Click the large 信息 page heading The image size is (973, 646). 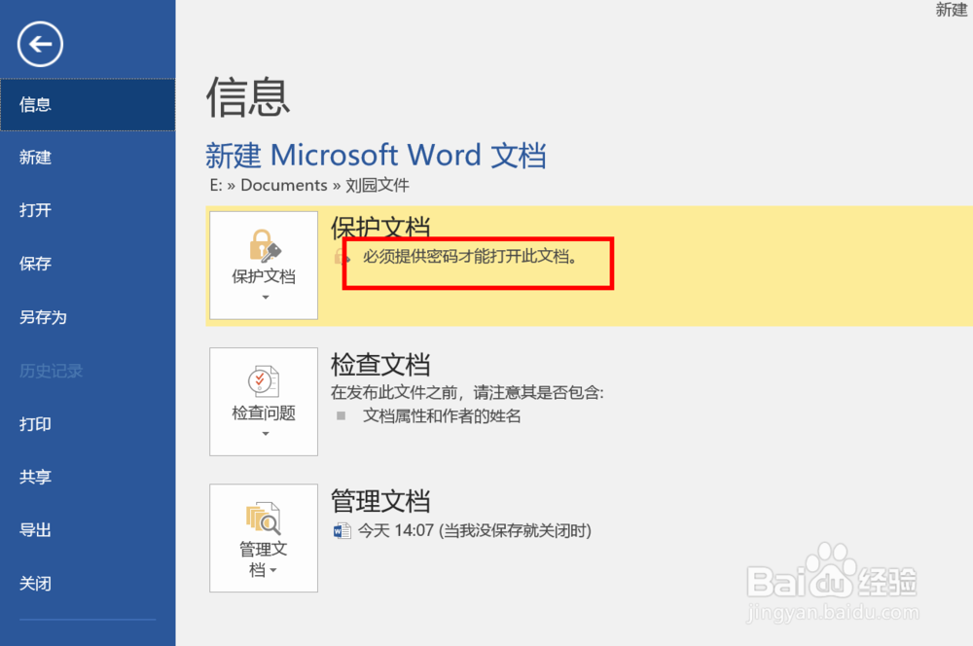(247, 97)
